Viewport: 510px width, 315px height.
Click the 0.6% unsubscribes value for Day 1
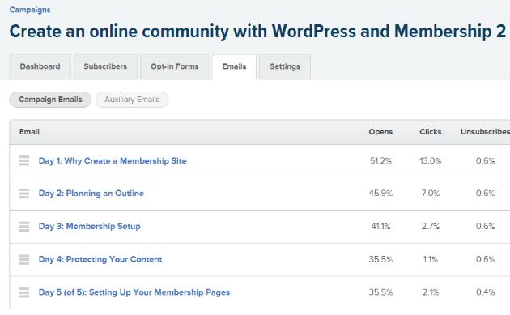tap(485, 161)
